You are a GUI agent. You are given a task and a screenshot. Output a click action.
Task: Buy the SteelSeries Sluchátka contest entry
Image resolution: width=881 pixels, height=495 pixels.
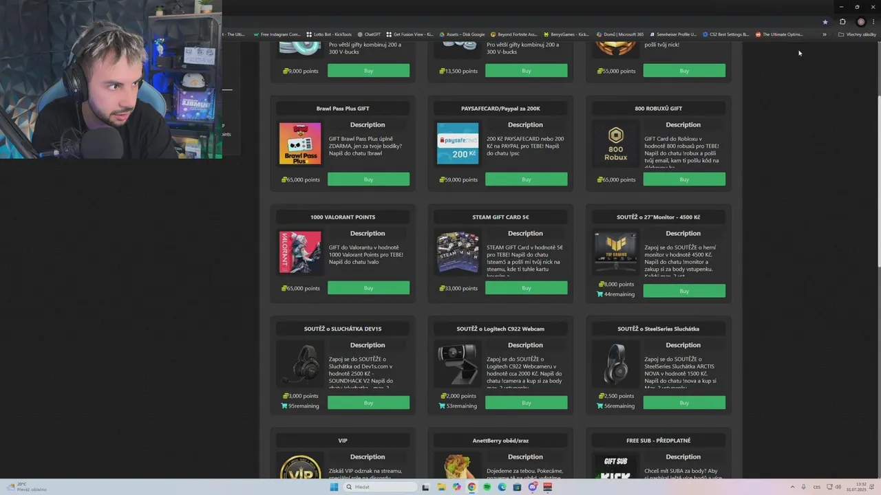[x=684, y=402]
